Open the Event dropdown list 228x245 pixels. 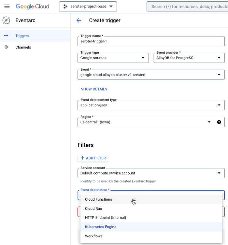151,75
